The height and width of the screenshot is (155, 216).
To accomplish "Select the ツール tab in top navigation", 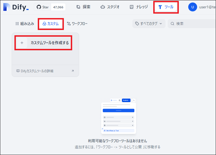I will point(166,7).
